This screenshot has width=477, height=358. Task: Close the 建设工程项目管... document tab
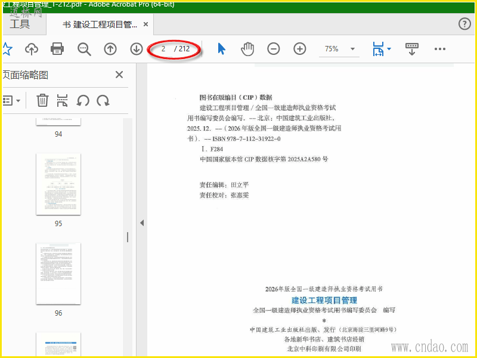pyautogui.click(x=146, y=24)
